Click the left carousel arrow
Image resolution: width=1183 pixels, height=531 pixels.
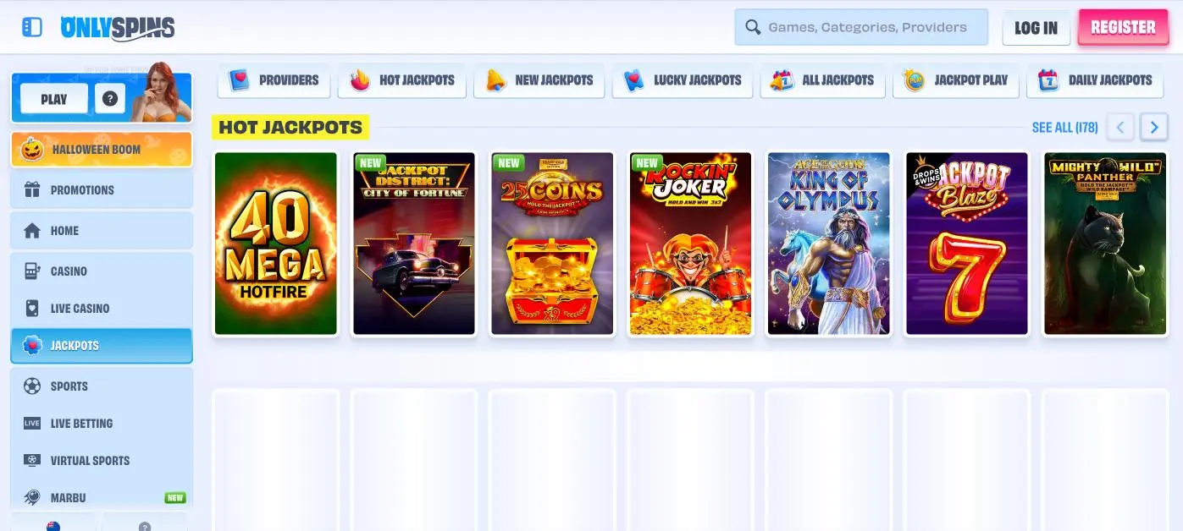(1120, 126)
